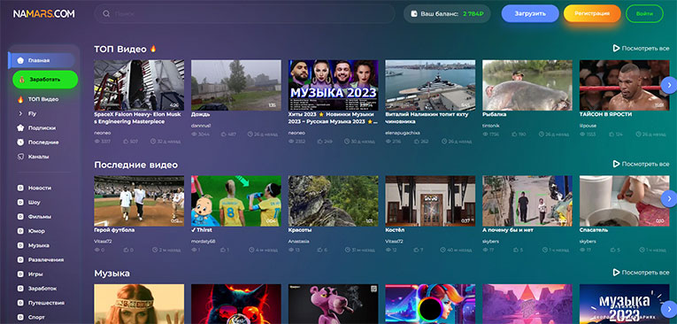The height and width of the screenshot is (324, 677).
Task: Click the views eye icon under Рыбалка video
Action: (485, 135)
